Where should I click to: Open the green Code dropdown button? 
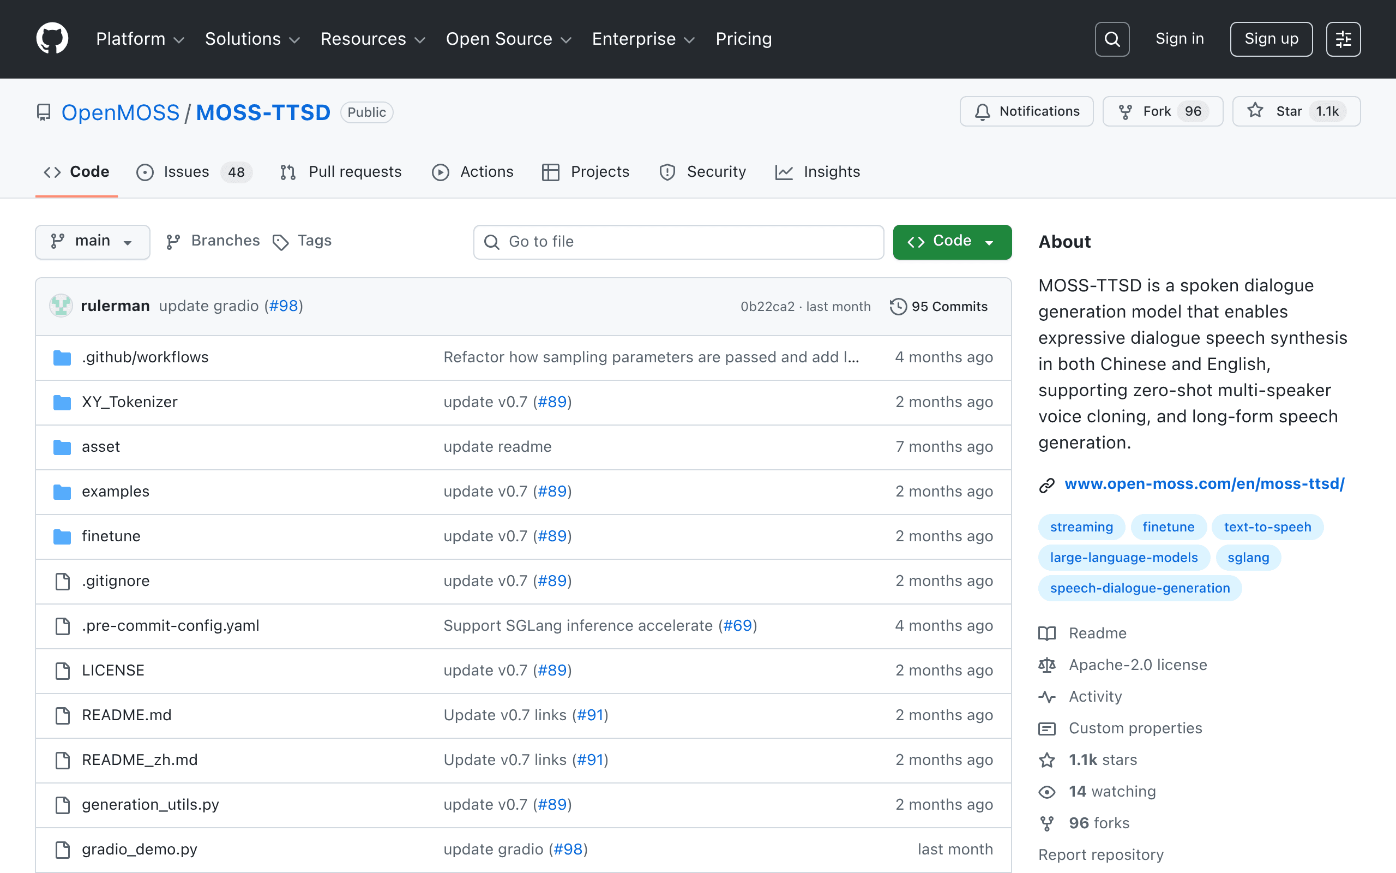(952, 241)
